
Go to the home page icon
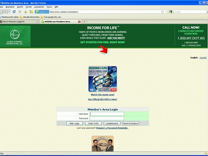tap(26, 12)
